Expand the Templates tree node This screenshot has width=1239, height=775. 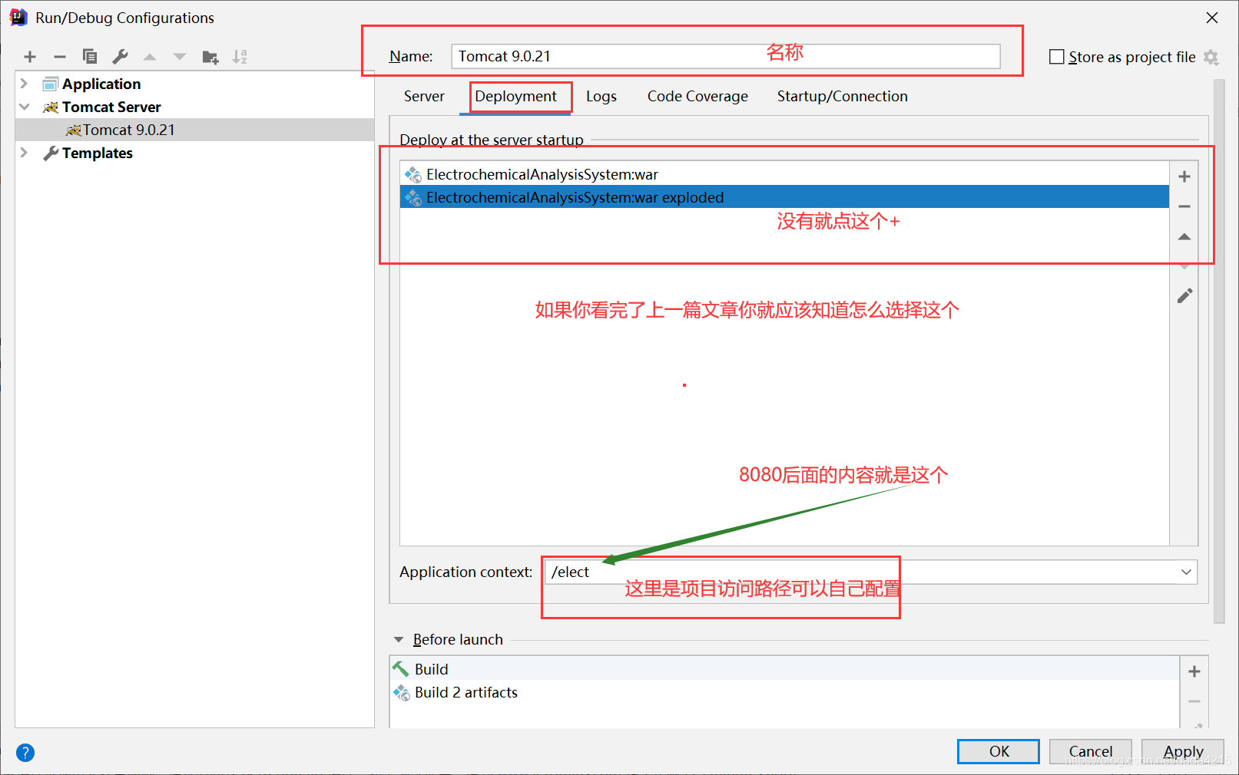pyautogui.click(x=24, y=153)
